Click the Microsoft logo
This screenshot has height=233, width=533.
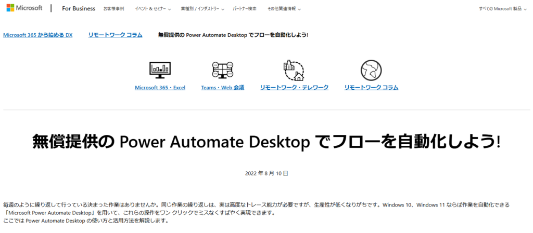[24, 8]
